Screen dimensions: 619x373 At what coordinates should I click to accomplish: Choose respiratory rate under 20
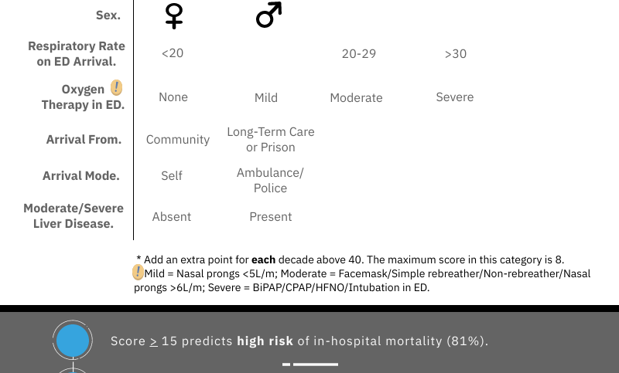coord(173,53)
